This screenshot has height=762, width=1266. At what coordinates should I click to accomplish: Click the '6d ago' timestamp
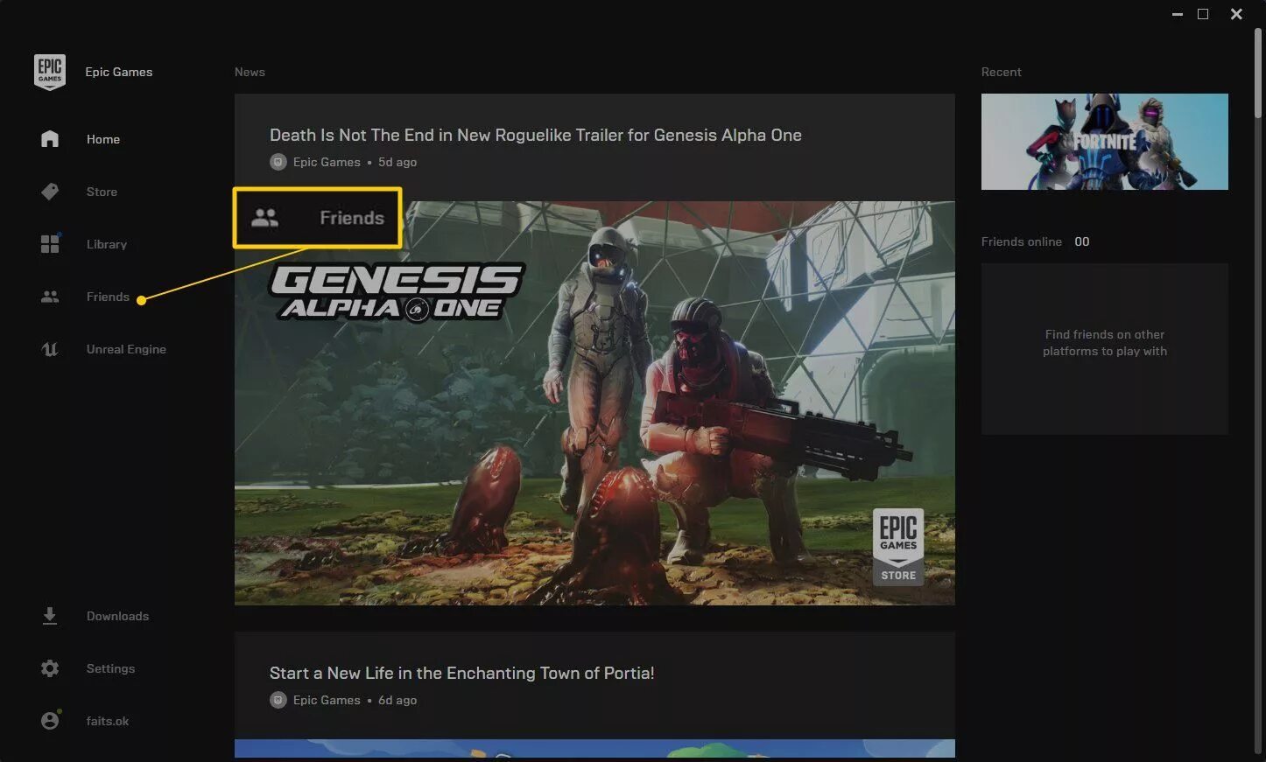click(397, 700)
